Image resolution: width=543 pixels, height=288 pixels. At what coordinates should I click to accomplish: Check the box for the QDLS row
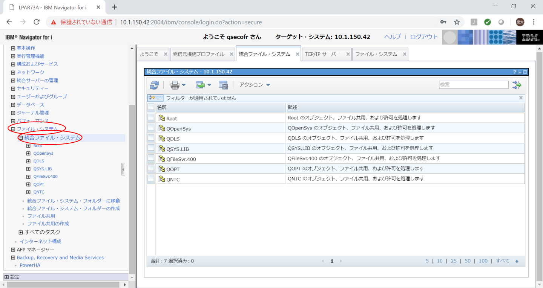[x=151, y=138]
